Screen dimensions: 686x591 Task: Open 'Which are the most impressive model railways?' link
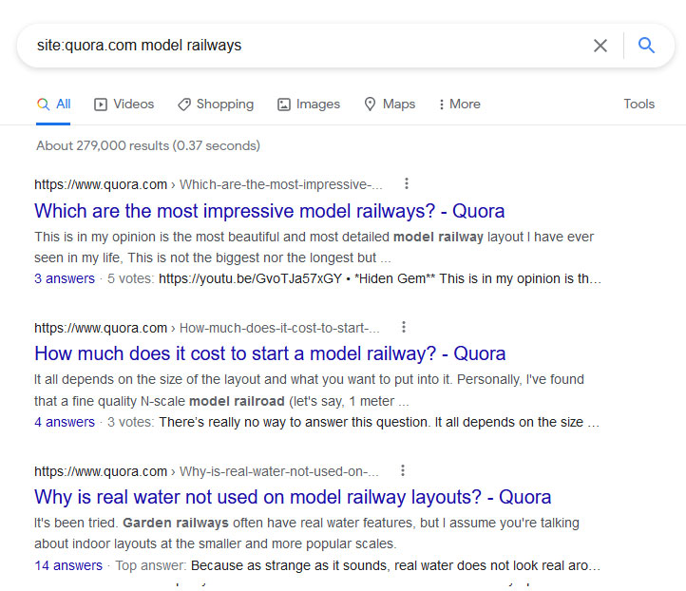(270, 211)
